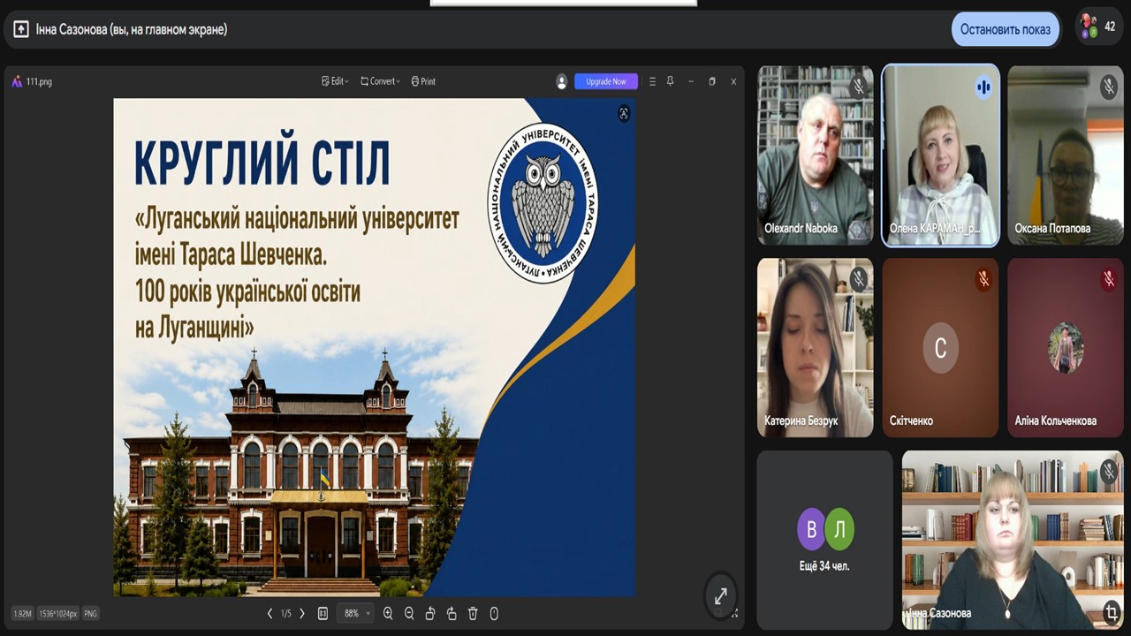Go to the next image
The image size is (1131, 636).
click(x=302, y=613)
